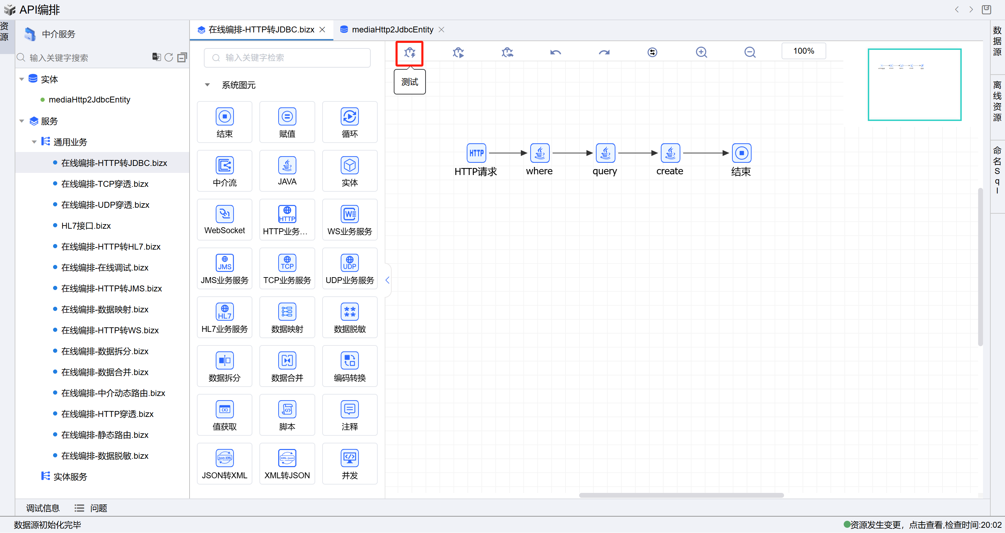This screenshot has width=1005, height=533.
Task: Collapse the 通用业务 tree folder
Action: point(34,142)
